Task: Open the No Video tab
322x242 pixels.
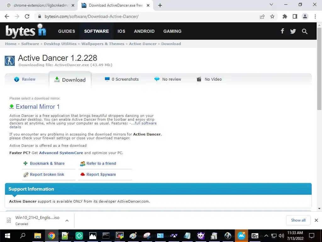Action: click(209, 79)
